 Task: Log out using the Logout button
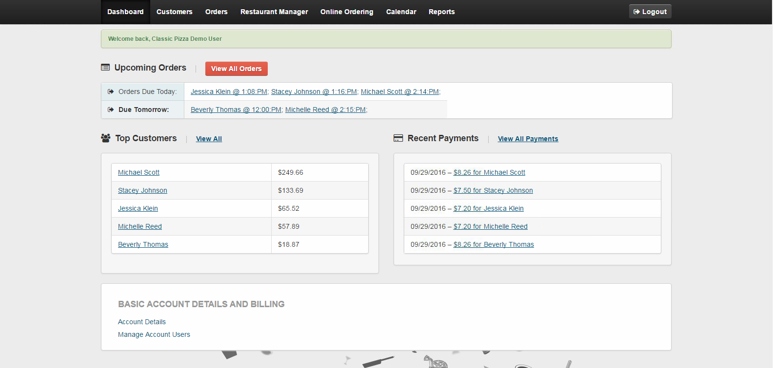point(650,12)
